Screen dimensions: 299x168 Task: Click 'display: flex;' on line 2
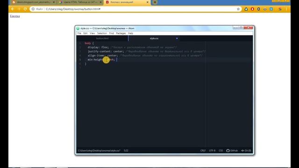[x=98, y=47]
